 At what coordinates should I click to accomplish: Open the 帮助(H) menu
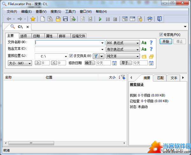coord(101,11)
